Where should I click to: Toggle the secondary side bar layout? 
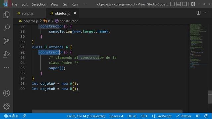(185, 4)
